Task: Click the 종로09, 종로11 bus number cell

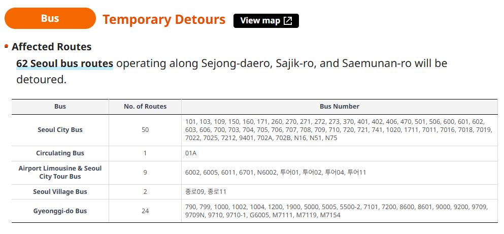Action: [x=206, y=192]
